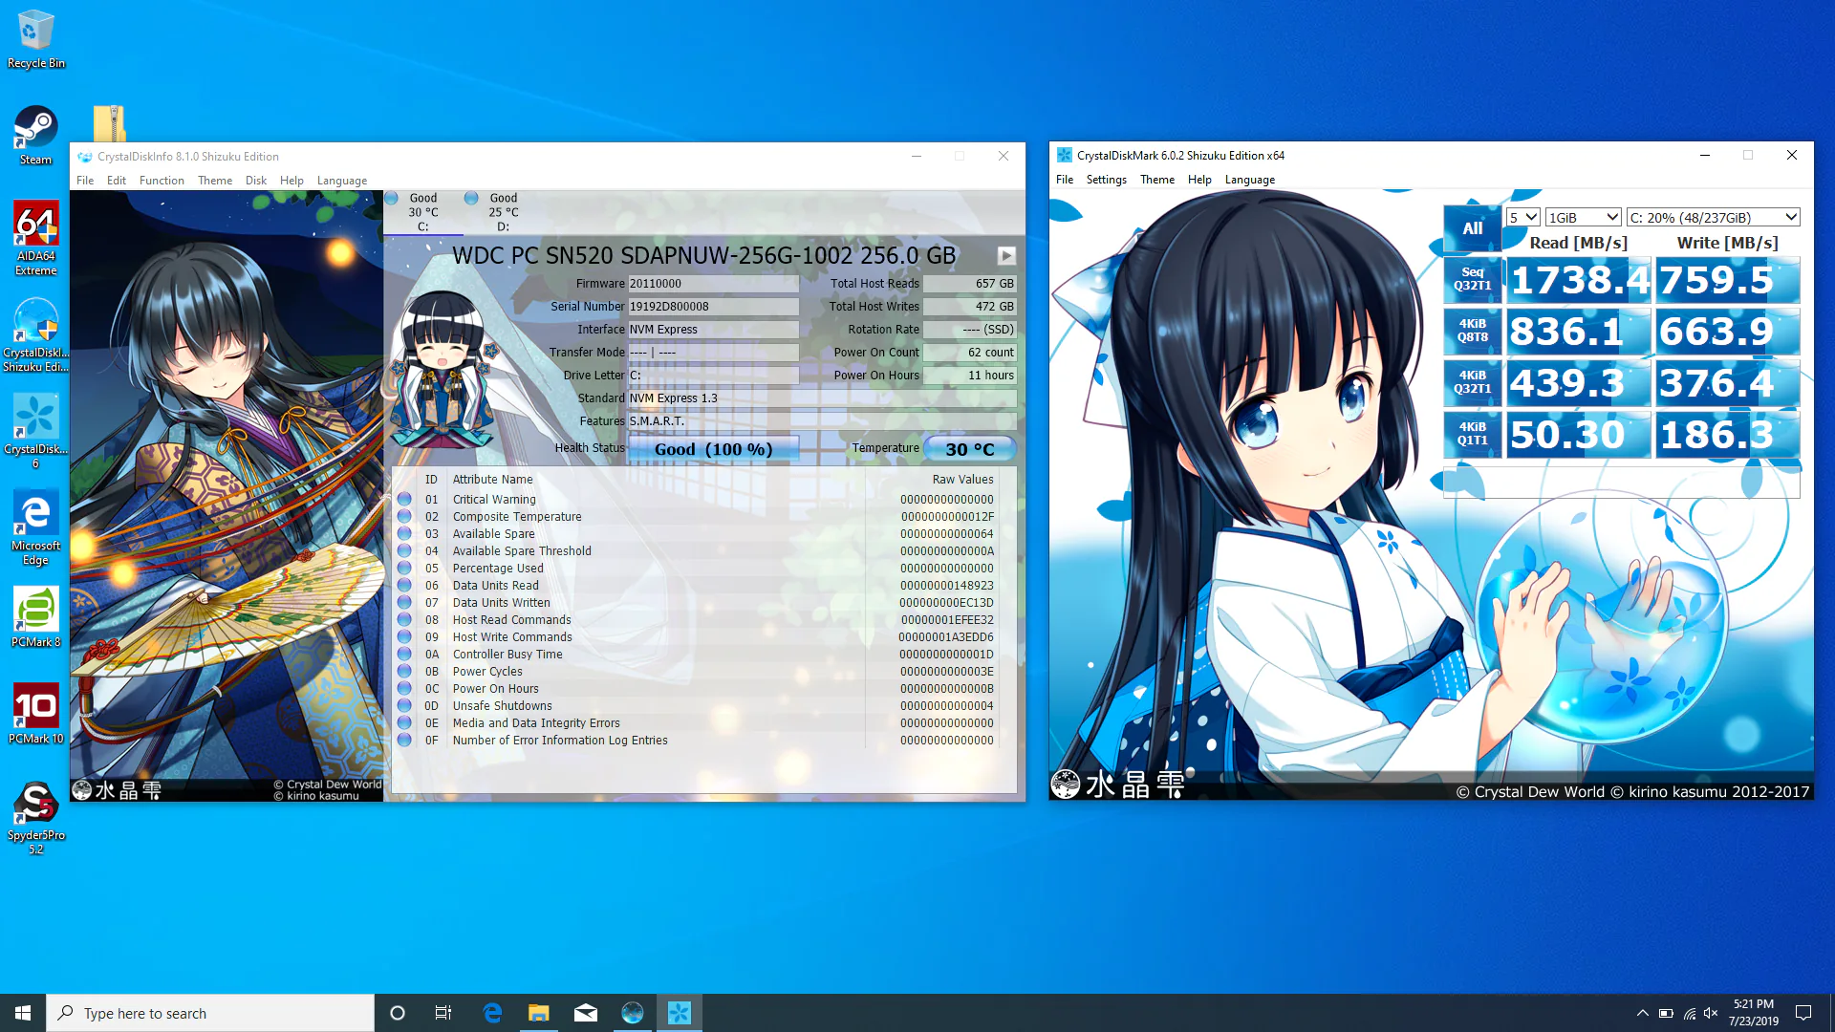Open Function menu in CrystalDiskInfo
This screenshot has height=1032, width=1835.
(x=162, y=181)
